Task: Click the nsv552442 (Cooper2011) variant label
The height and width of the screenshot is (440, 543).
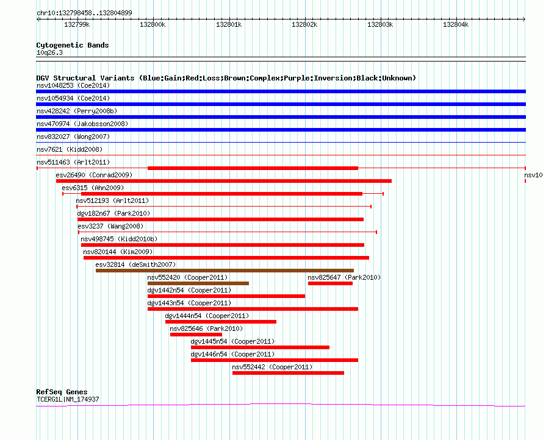Action: (x=272, y=367)
